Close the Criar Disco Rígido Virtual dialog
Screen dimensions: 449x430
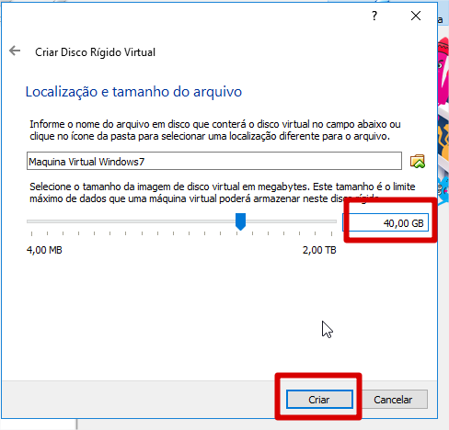pos(416,16)
